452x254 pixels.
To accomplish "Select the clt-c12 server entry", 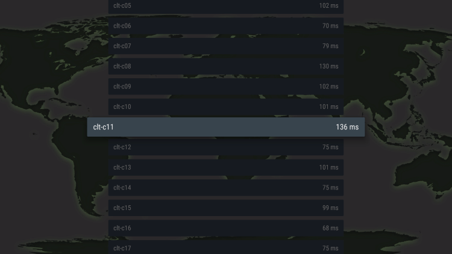I will (x=226, y=147).
